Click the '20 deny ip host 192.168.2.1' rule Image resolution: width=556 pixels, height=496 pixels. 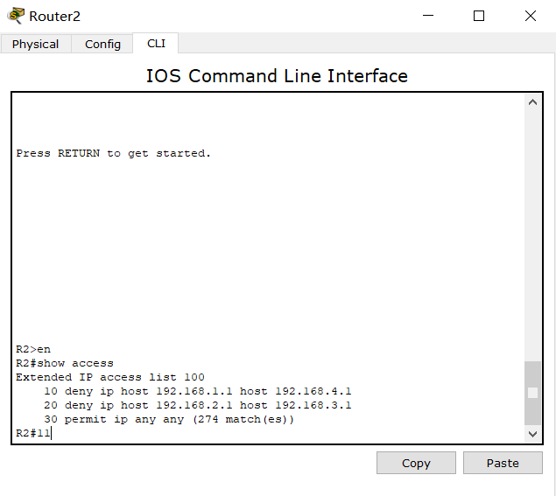[198, 405]
